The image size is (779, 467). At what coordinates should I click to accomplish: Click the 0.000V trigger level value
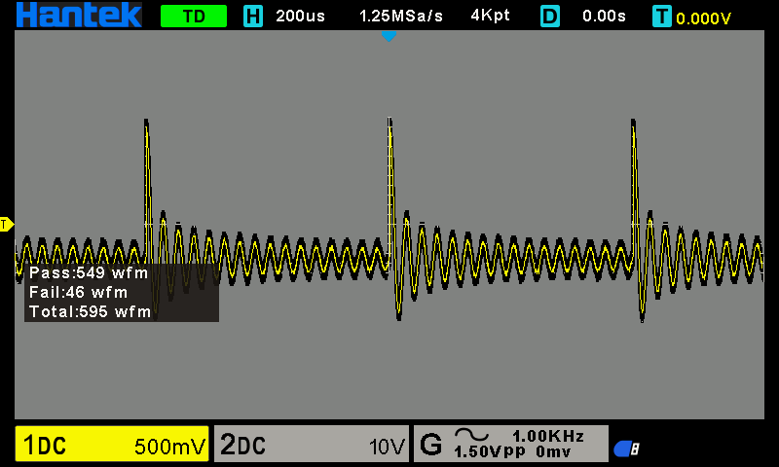pos(703,18)
